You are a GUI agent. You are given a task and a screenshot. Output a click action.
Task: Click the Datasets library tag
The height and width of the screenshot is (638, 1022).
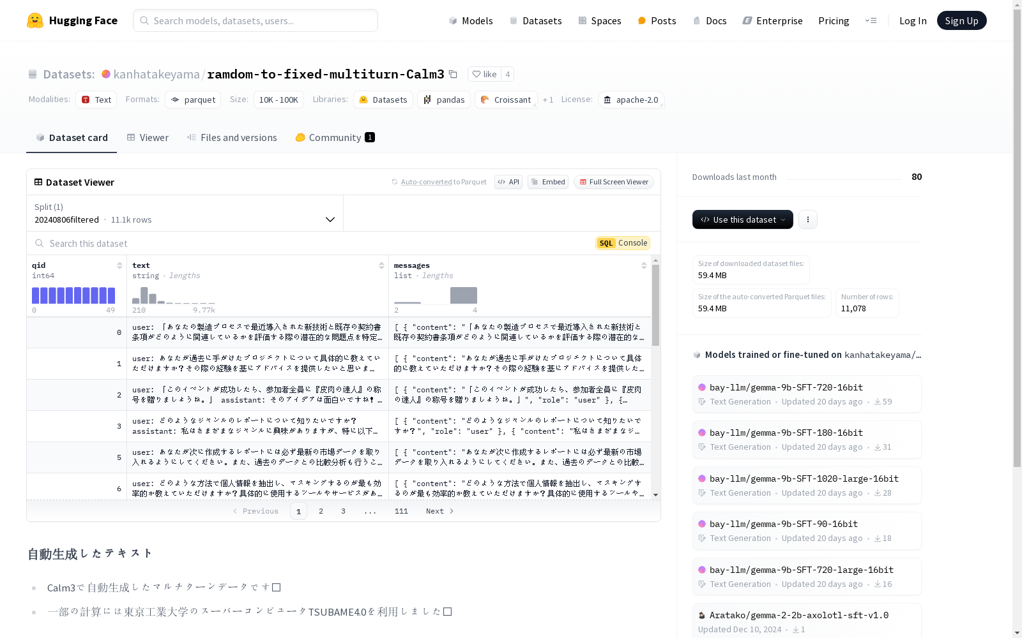tap(383, 100)
